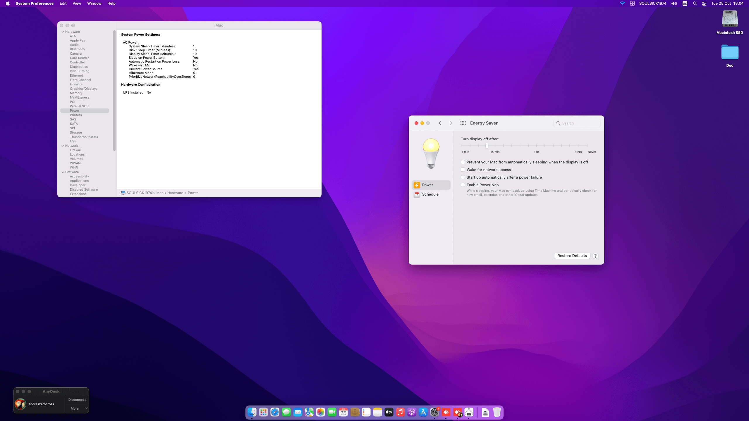Image resolution: width=749 pixels, height=421 pixels.
Task: Open the View menu
Action: pos(77,4)
